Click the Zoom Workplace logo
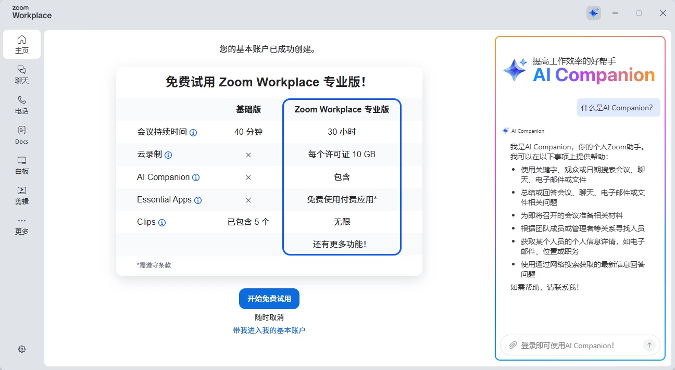This screenshot has height=370, width=675. (32, 13)
